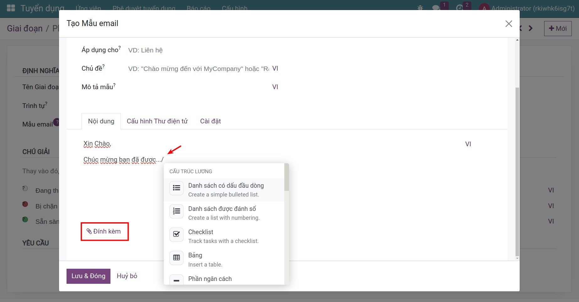Open the apps grid menu icon
The image size is (579, 302).
[x=11, y=8]
